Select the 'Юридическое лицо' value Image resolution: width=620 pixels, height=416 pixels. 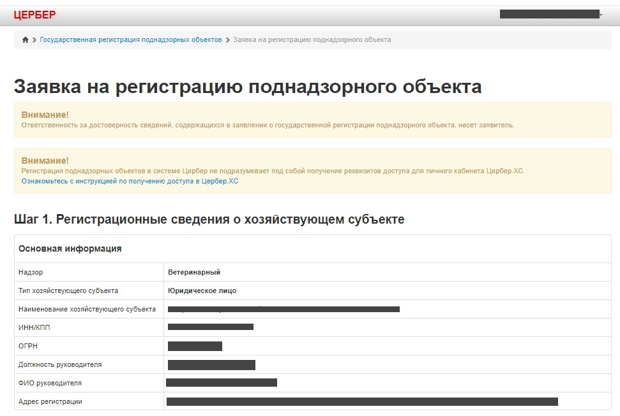202,290
